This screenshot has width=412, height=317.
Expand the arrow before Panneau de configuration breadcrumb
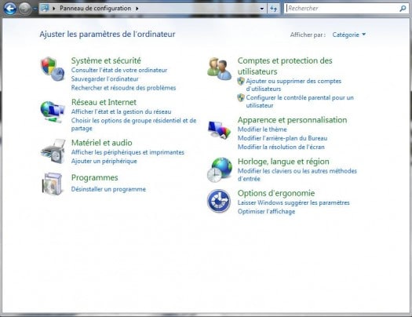pyautogui.click(x=54, y=9)
